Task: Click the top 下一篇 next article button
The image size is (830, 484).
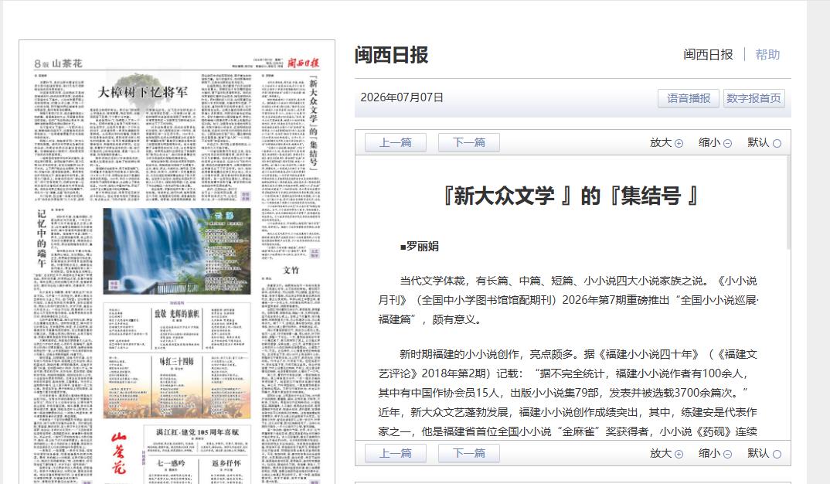Action: coord(469,142)
